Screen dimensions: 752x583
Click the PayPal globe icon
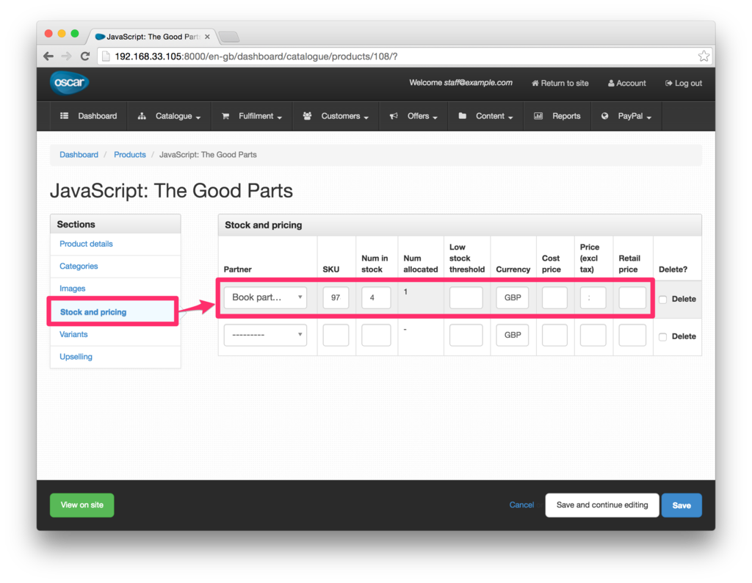605,115
